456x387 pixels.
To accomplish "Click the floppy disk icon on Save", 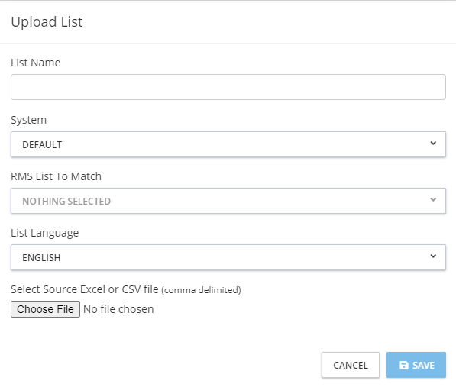I will pyautogui.click(x=404, y=365).
